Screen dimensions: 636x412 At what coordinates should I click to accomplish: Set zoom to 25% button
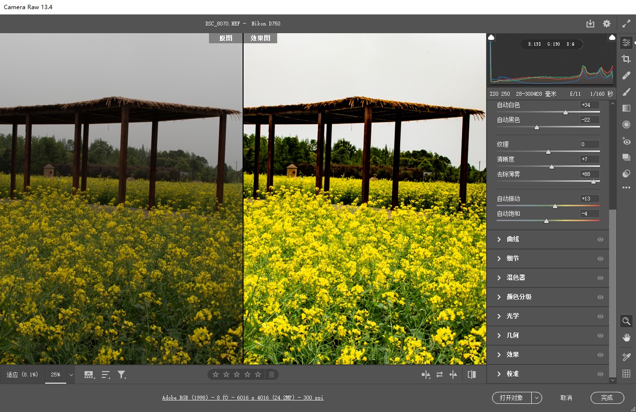coord(56,375)
